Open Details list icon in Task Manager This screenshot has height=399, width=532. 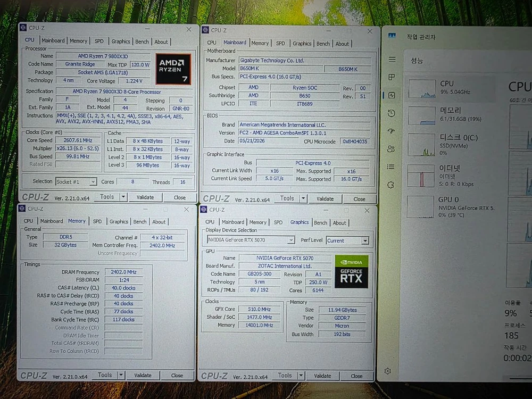tap(390, 167)
